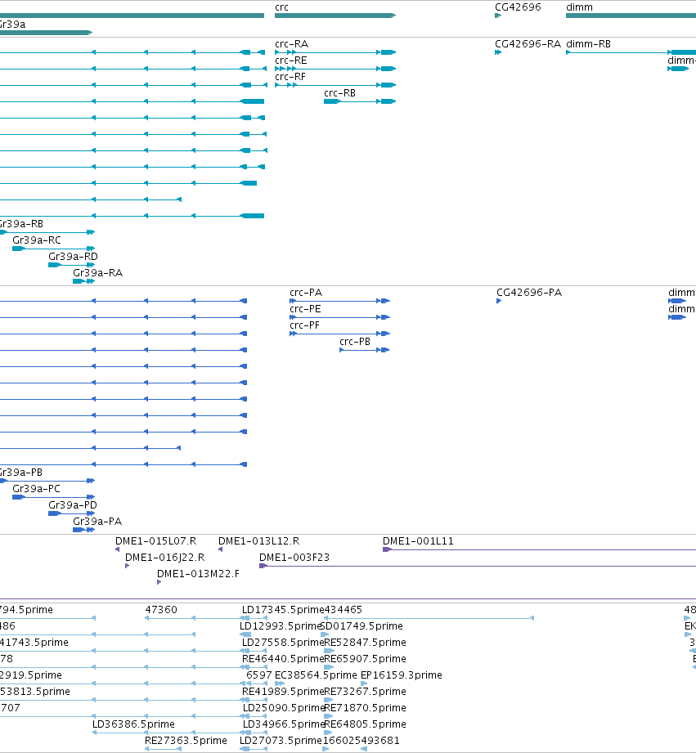Click the Gr39a-RB transcript label

21,224
